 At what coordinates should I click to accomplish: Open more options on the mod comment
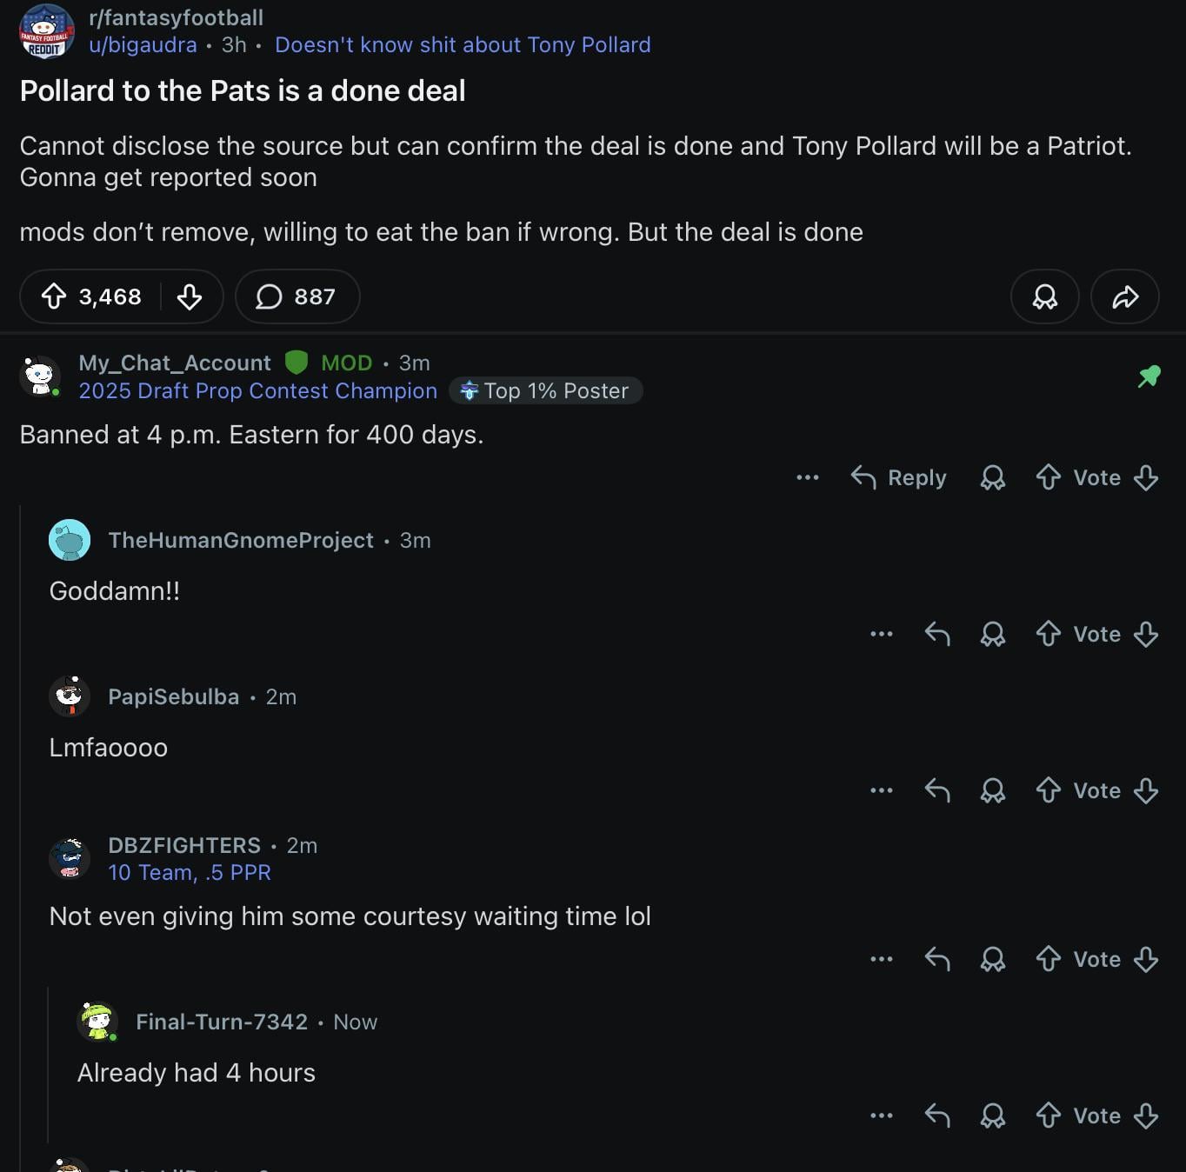pos(807,477)
